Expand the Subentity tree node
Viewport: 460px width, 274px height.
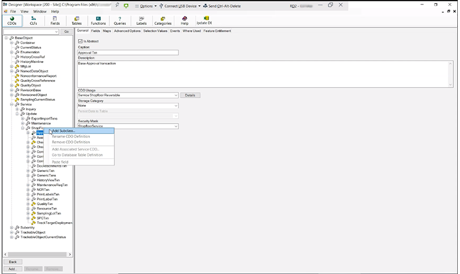[x=12, y=227]
